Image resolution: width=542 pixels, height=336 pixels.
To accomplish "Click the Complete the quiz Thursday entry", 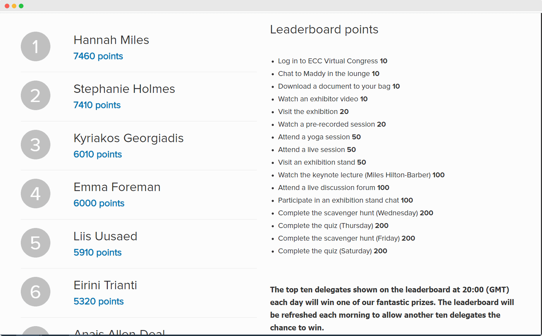I will (333, 226).
